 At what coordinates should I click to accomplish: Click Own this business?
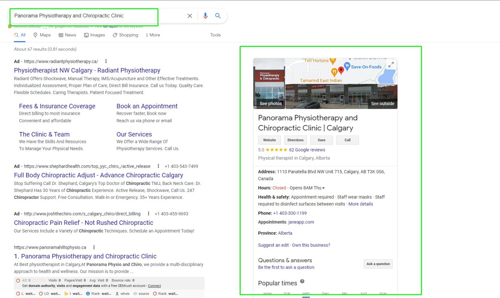coord(311,245)
